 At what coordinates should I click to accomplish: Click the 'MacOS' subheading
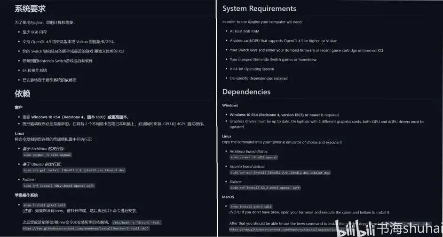[228, 197]
